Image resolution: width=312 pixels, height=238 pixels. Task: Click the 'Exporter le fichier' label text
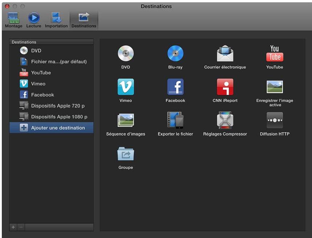(x=175, y=134)
